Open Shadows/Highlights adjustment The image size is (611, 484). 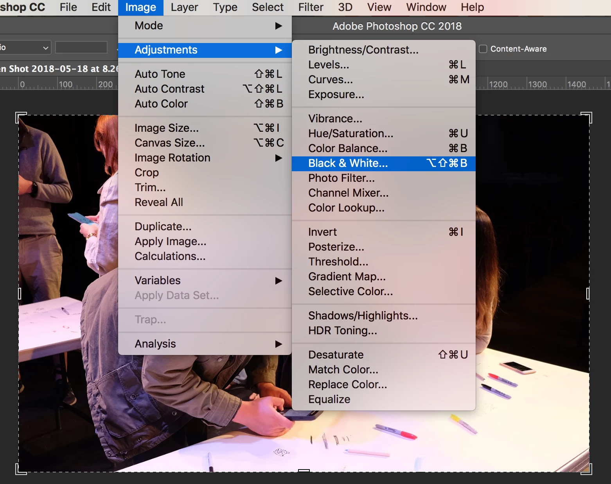(384, 316)
